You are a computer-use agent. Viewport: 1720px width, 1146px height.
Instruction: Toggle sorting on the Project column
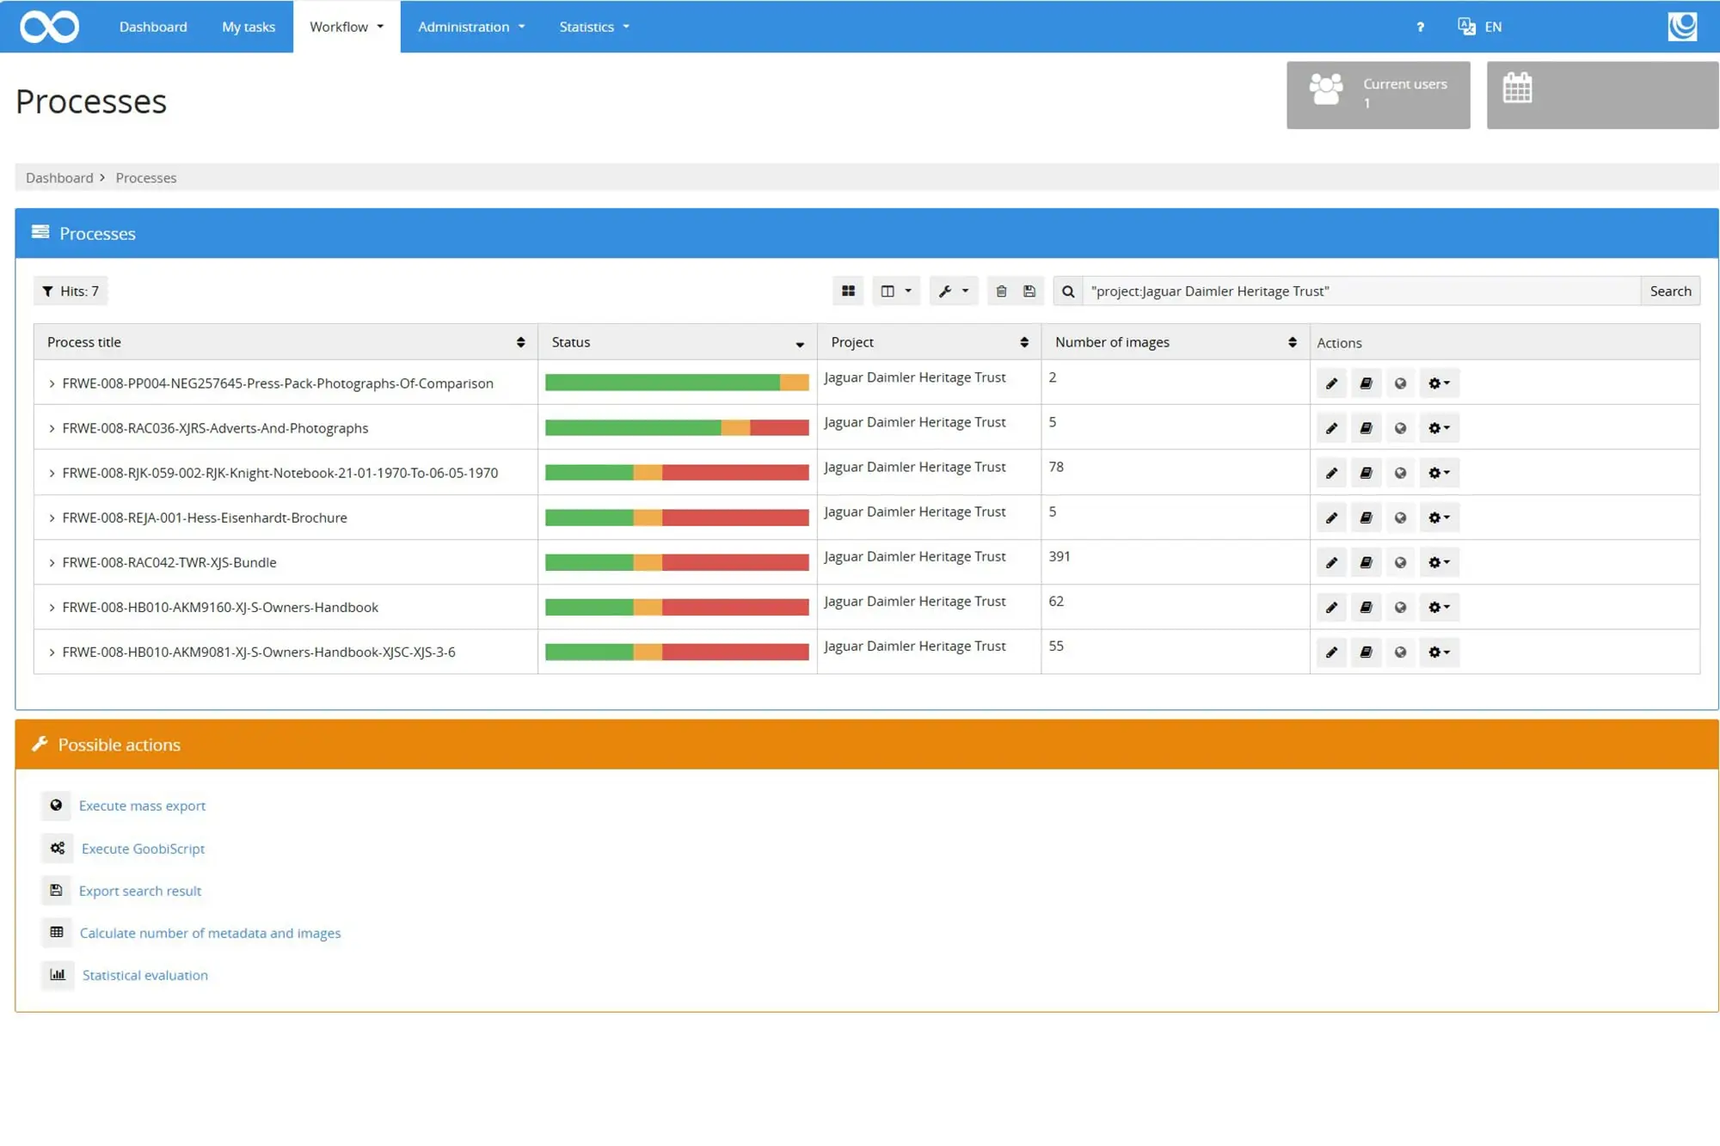[1023, 342]
